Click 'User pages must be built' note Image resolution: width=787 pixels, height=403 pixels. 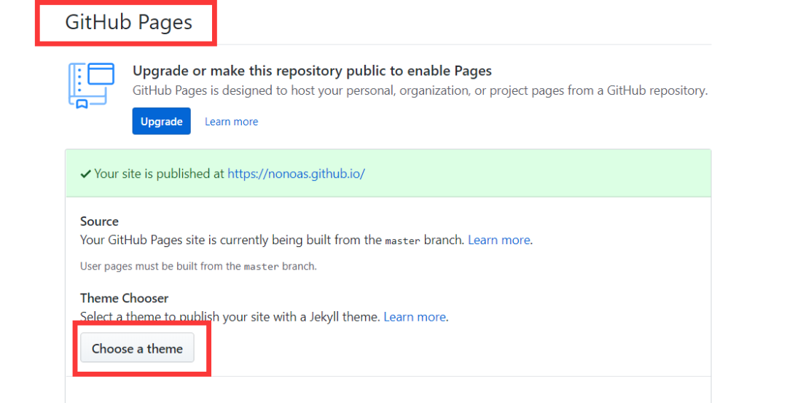[198, 266]
